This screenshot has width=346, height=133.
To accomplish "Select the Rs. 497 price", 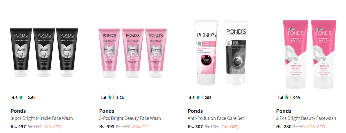I will click(x=18, y=127).
